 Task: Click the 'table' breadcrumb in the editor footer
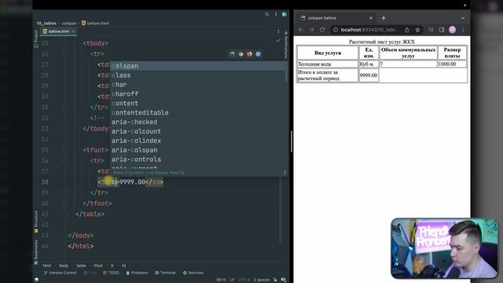81,266
